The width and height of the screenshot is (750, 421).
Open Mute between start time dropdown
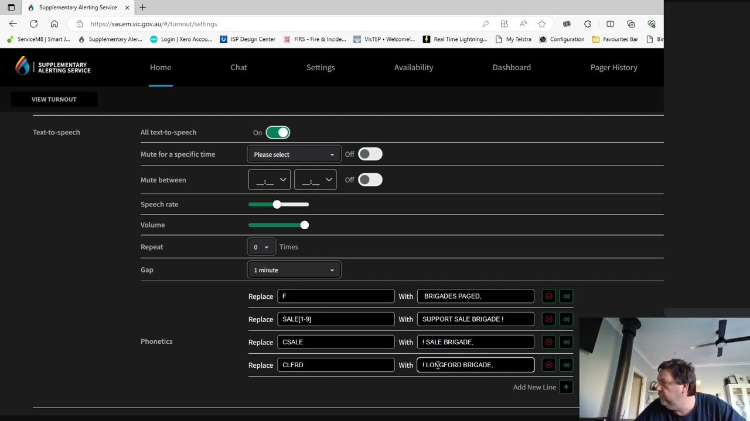click(270, 180)
